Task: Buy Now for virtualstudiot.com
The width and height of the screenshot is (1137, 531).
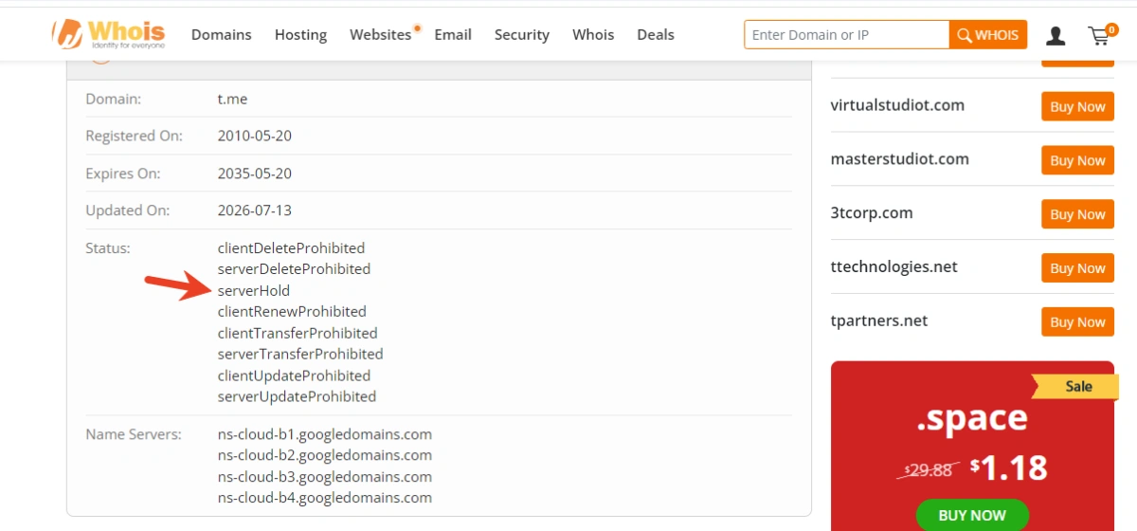Action: [x=1077, y=106]
